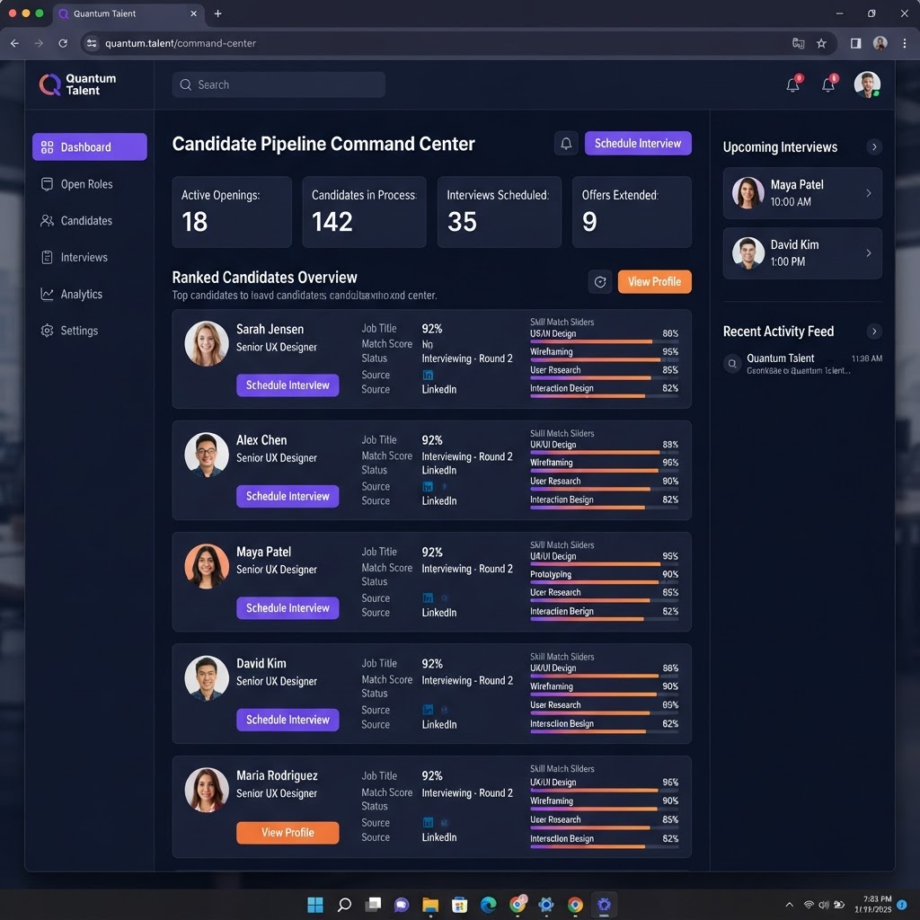Image resolution: width=920 pixels, height=920 pixels.
Task: Click the orange View Profile button in the overview header
Action: click(654, 281)
